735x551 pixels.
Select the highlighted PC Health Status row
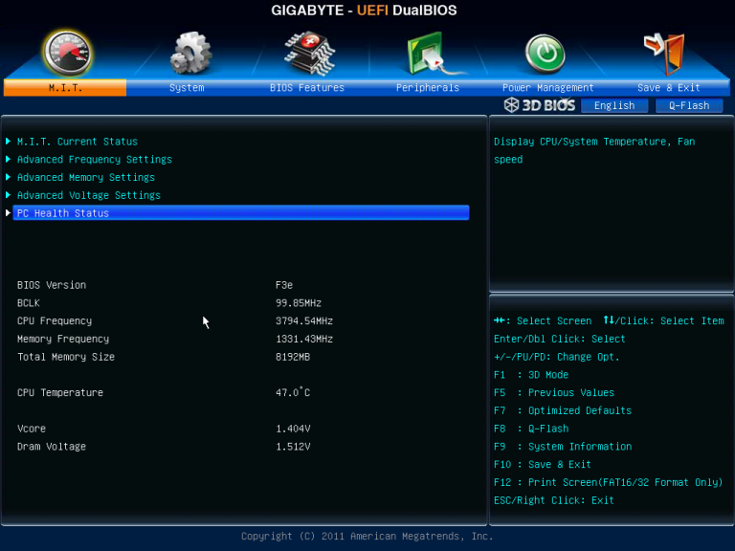(241, 212)
